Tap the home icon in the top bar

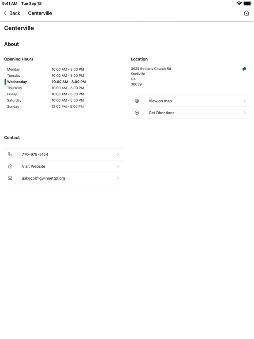(247, 13)
